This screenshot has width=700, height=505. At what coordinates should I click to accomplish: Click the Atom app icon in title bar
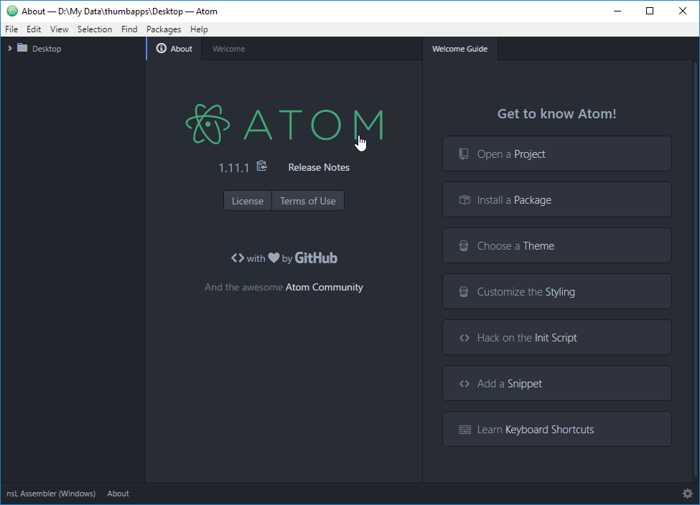pyautogui.click(x=12, y=11)
